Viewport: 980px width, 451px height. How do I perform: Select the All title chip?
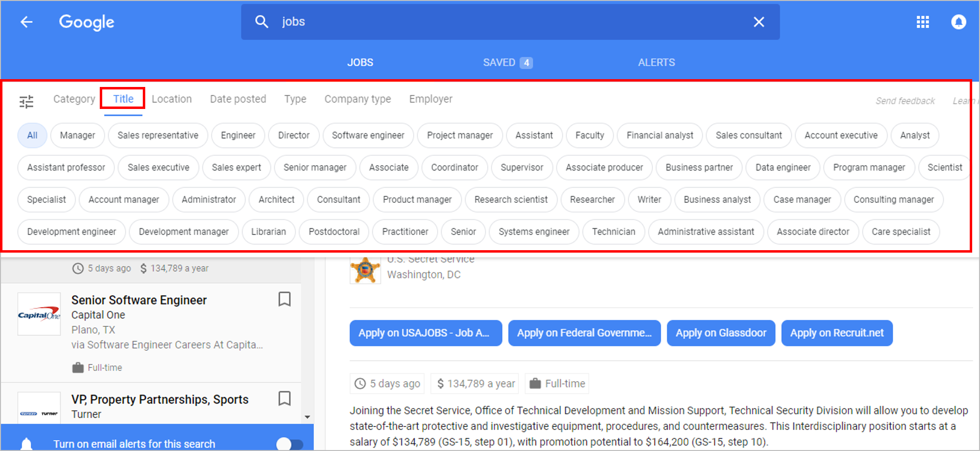(32, 135)
